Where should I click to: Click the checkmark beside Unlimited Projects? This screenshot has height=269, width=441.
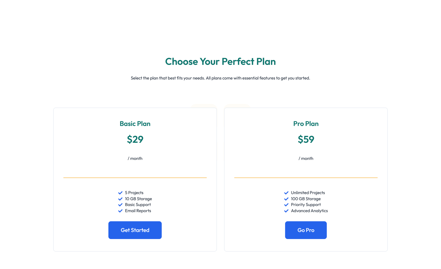(286, 193)
